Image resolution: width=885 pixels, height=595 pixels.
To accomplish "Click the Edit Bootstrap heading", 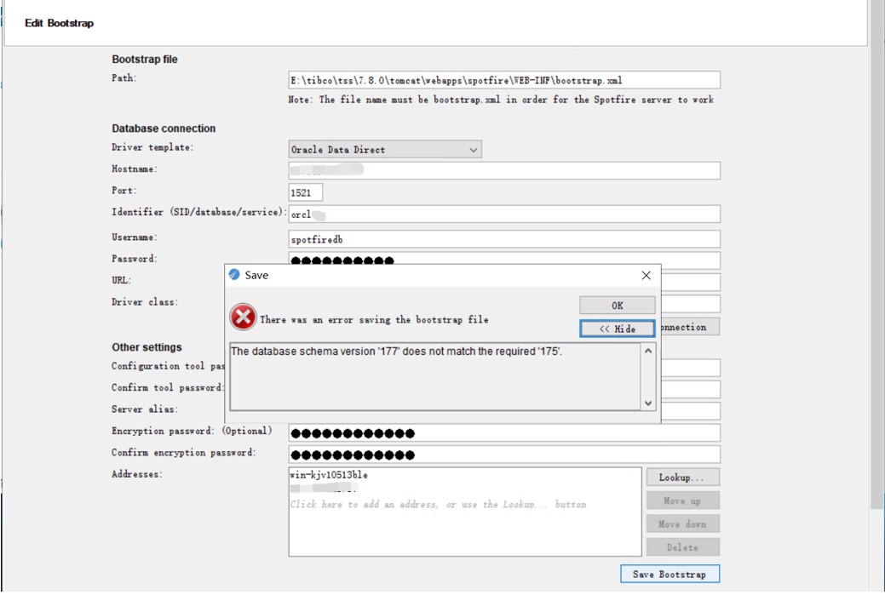I will tap(60, 23).
